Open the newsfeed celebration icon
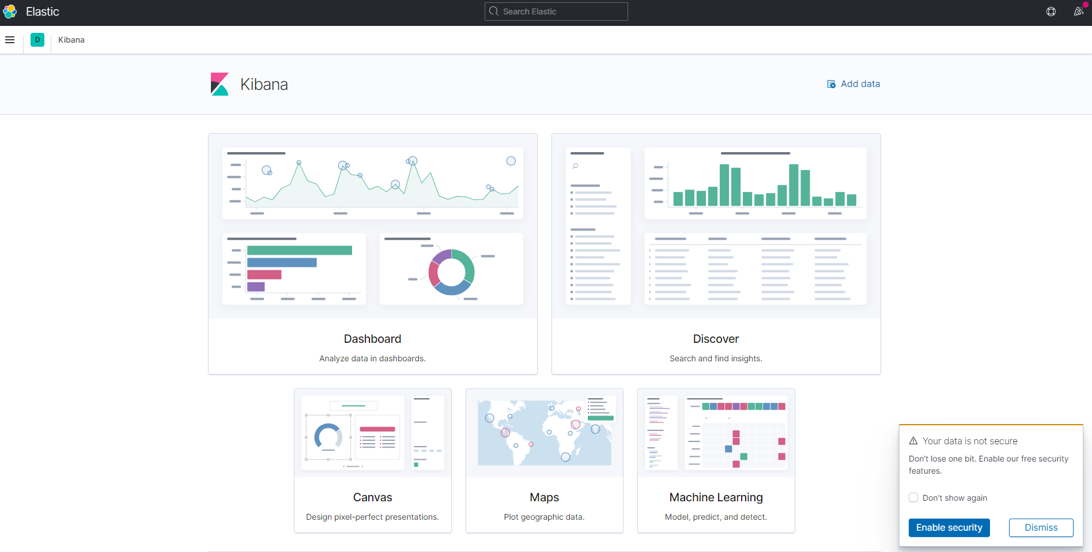This screenshot has width=1092, height=552. pyautogui.click(x=1079, y=12)
